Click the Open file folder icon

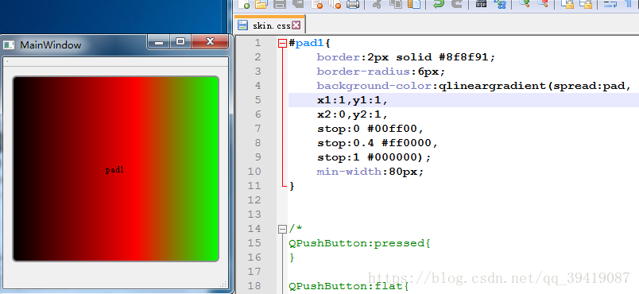(x=261, y=4)
